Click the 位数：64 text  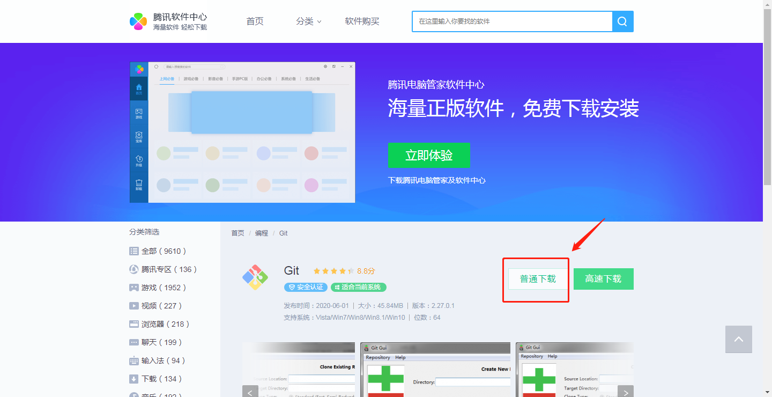tap(427, 318)
